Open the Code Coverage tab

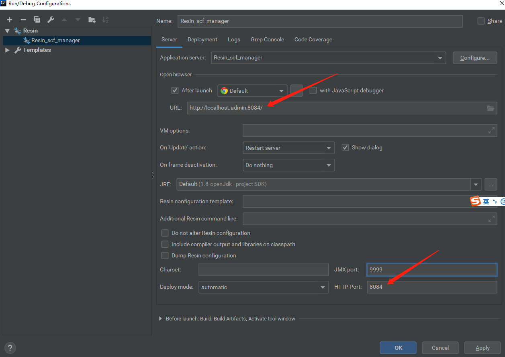click(313, 39)
